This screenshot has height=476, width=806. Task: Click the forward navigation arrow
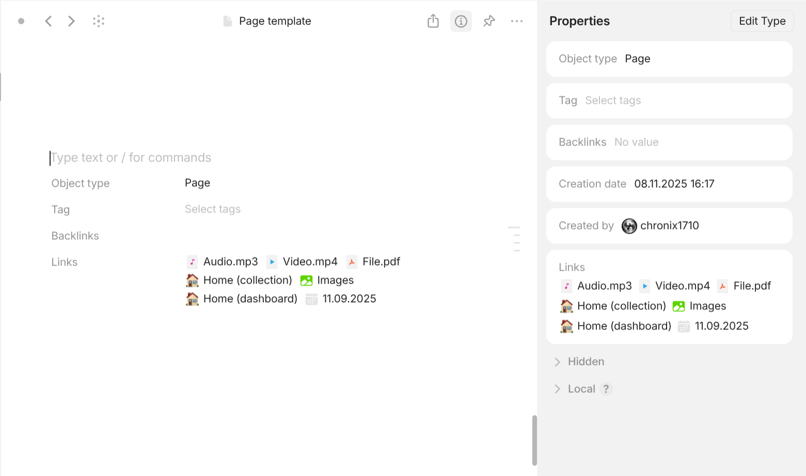tap(71, 21)
